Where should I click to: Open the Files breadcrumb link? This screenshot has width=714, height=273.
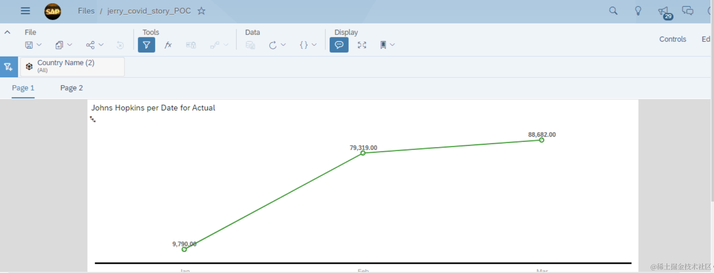tap(86, 11)
